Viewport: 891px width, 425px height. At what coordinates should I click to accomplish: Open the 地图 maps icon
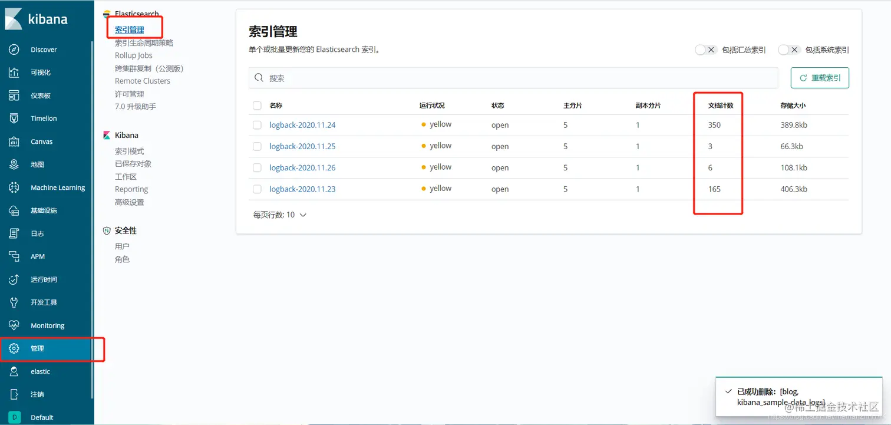[14, 164]
